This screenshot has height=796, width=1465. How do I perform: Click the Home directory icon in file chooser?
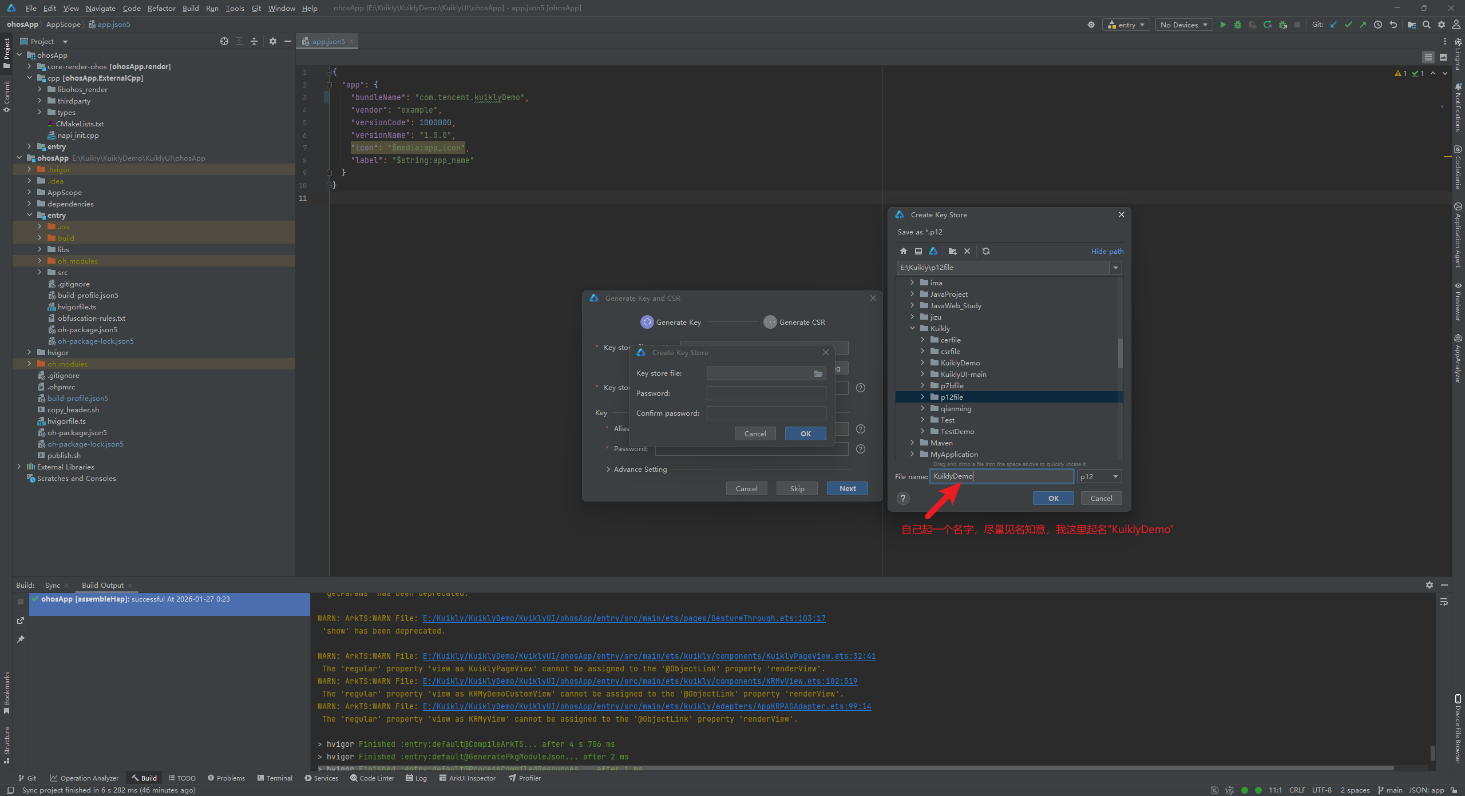[x=904, y=251]
